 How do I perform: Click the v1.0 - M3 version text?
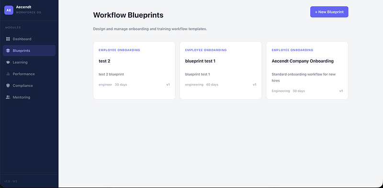click(11, 181)
